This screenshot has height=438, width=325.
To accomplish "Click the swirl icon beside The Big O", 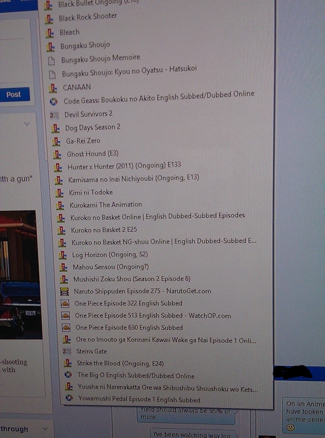I will [68, 375].
